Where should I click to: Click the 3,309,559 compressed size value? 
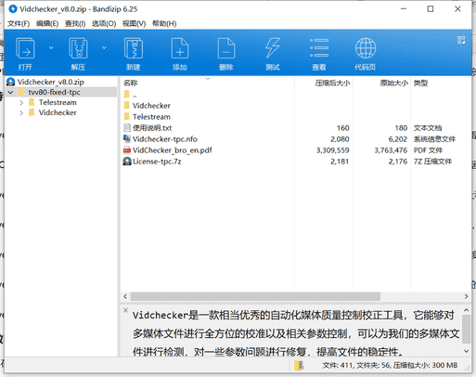pos(332,150)
